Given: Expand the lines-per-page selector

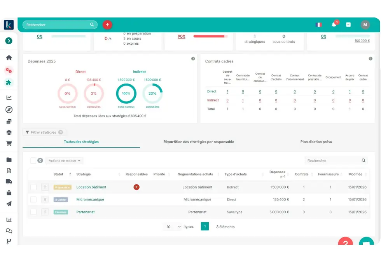Looking at the screenshot, I should point(173,227).
